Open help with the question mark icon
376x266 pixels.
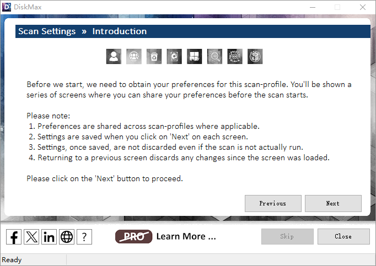coord(84,237)
